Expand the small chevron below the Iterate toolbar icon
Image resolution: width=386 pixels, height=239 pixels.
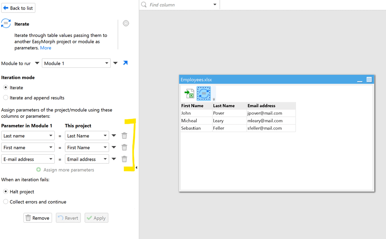pos(213,99)
